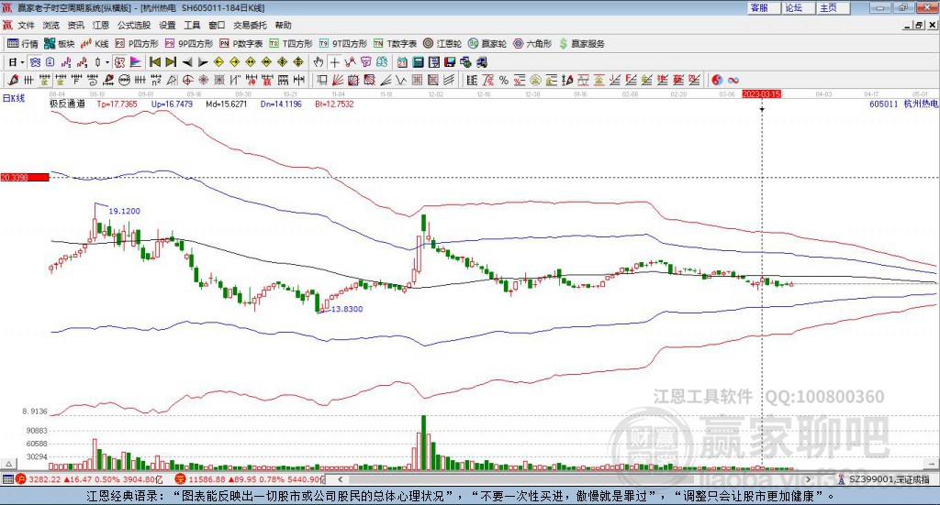Screen dimensions: 940x505
Task: Select the pencil drawing tool
Action: pyautogui.click(x=13, y=80)
